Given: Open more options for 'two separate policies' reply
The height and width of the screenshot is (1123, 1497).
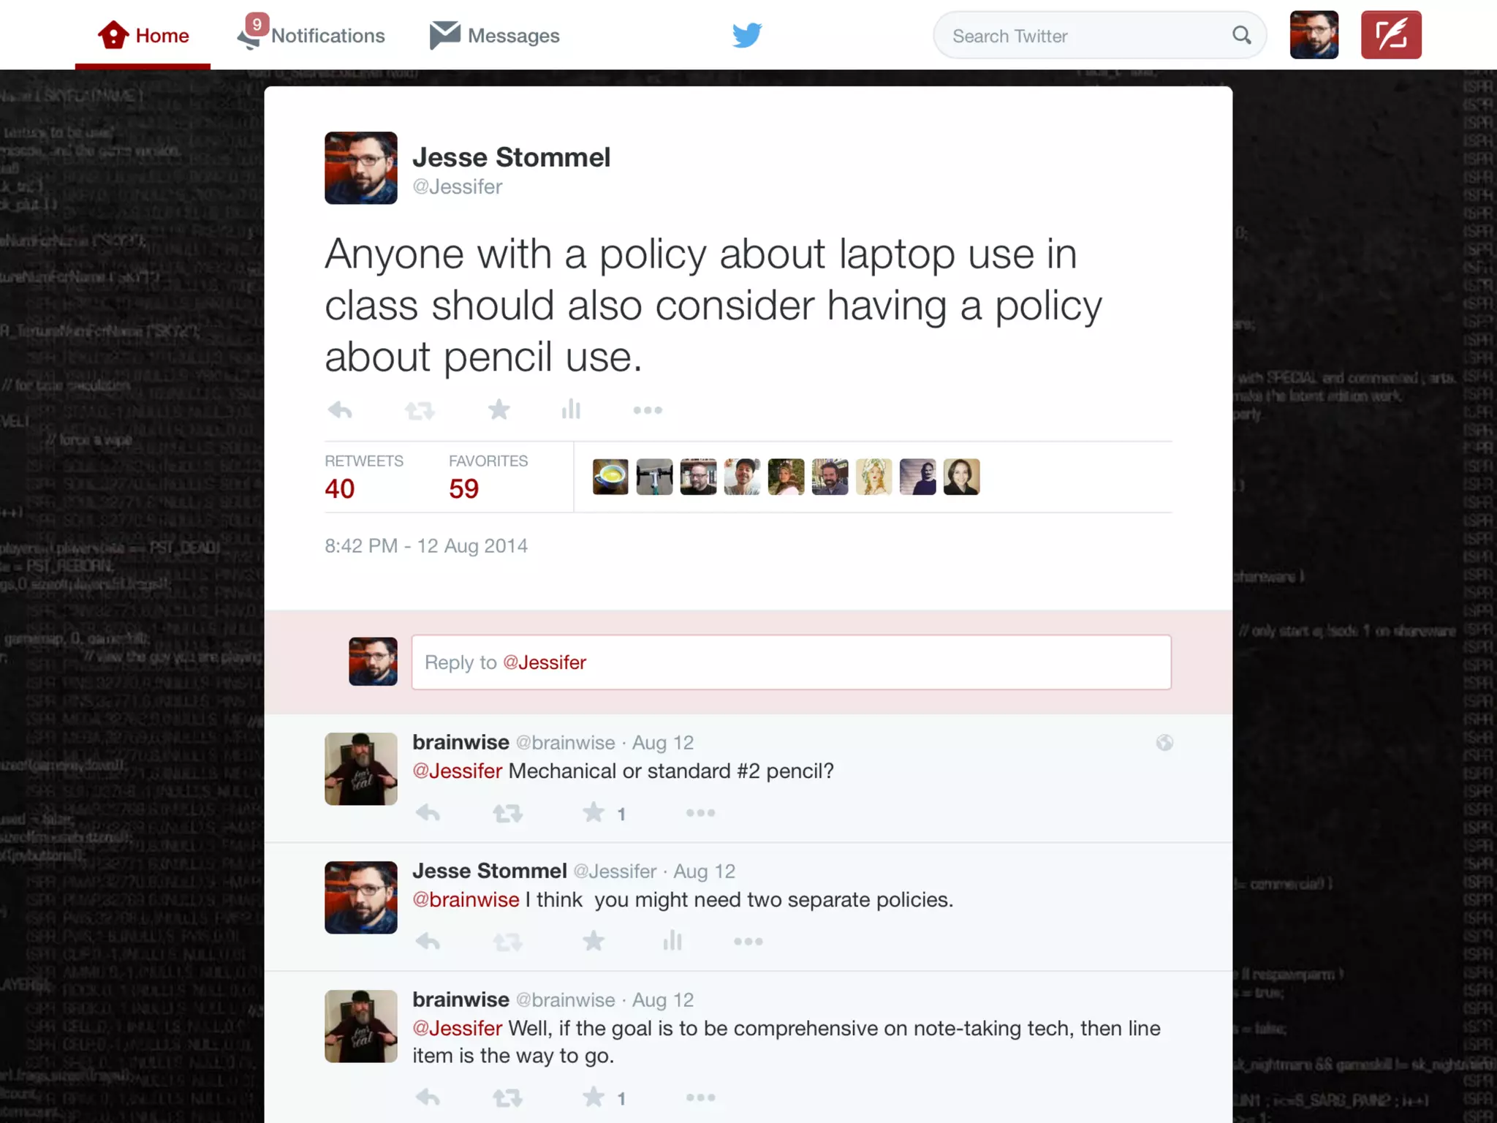Looking at the screenshot, I should pyautogui.click(x=748, y=941).
